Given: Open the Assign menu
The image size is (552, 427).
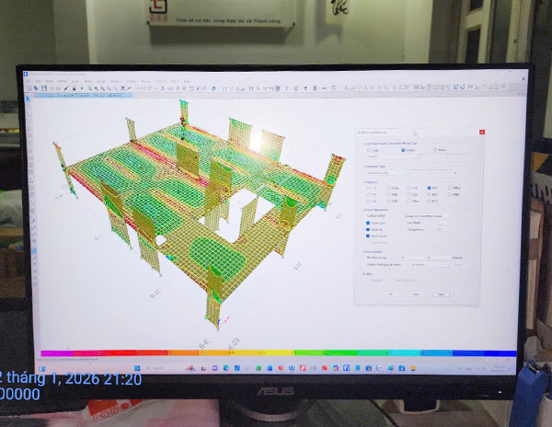Looking at the screenshot, I should click(101, 81).
